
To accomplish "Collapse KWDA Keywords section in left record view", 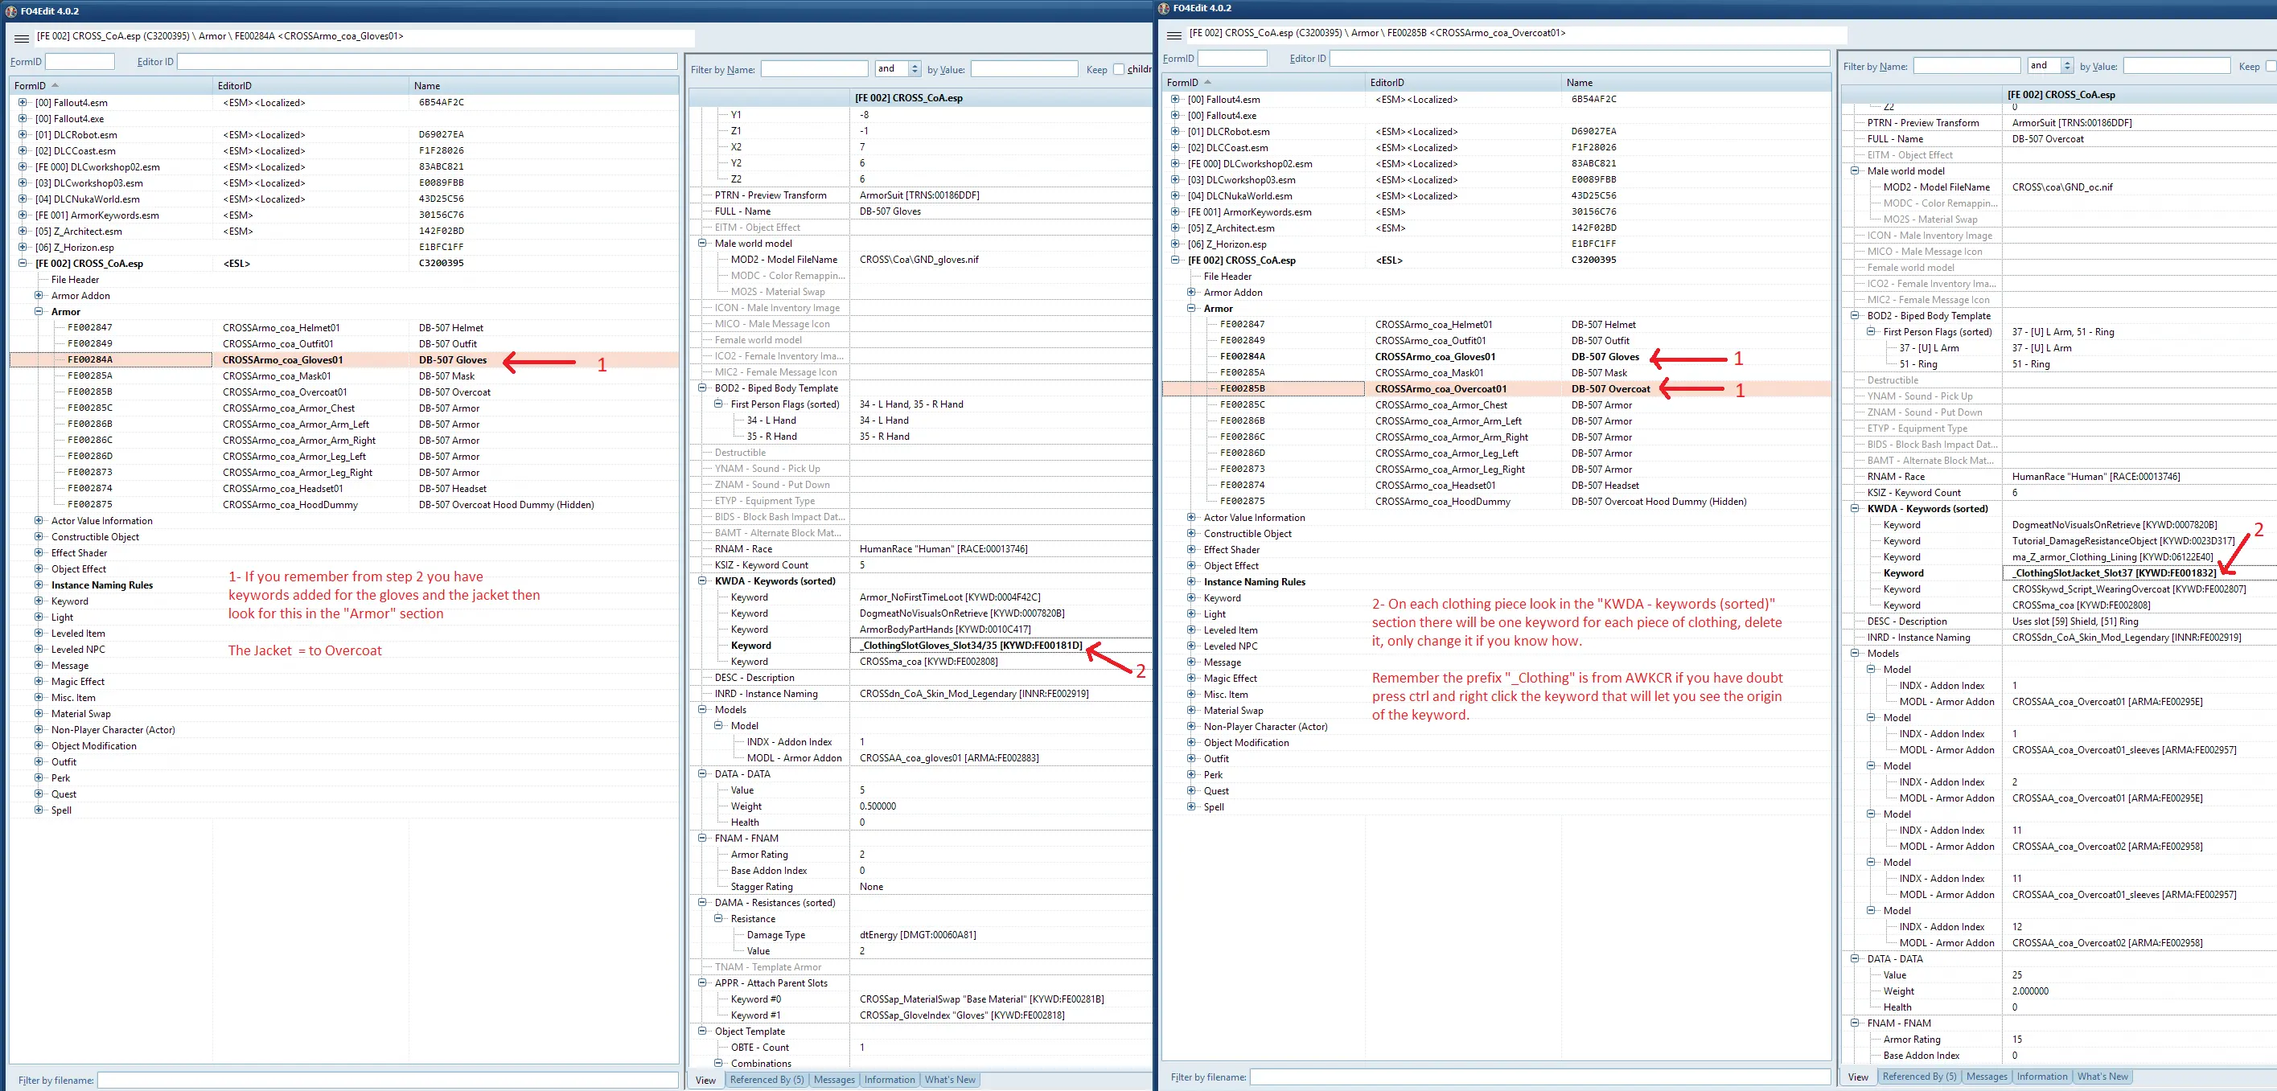I will [x=703, y=580].
